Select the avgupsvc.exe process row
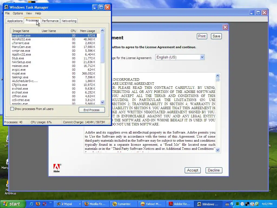This screenshot has width=277, height=208. coord(54,35)
